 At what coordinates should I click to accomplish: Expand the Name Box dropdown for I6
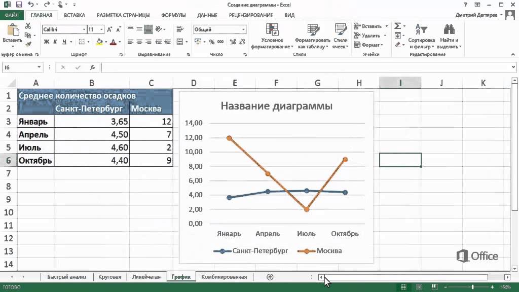pyautogui.click(x=39, y=67)
